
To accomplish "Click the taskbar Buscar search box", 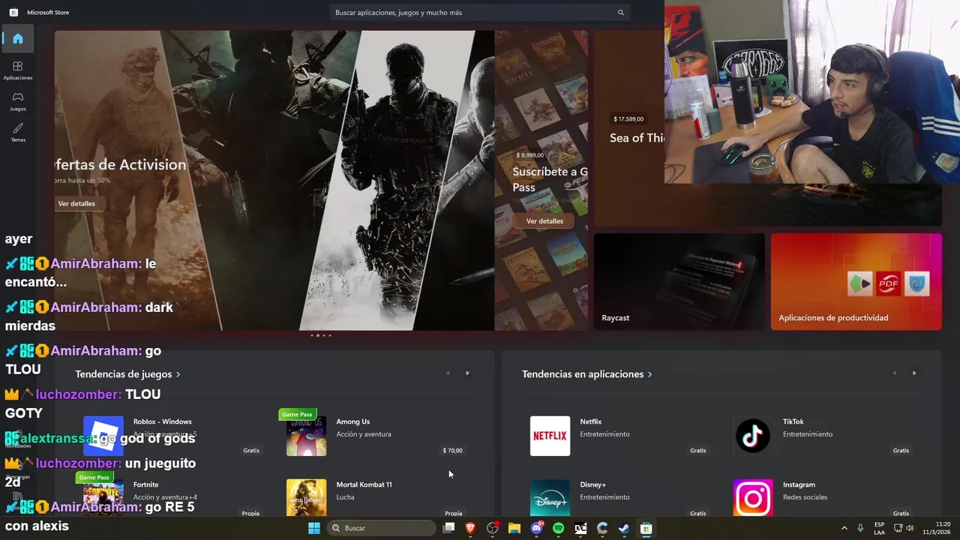I will click(x=382, y=528).
